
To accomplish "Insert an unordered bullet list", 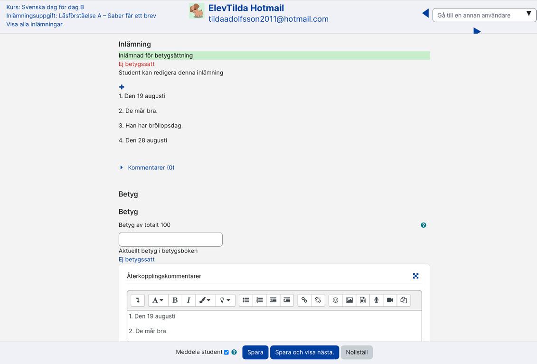I will click(x=246, y=300).
